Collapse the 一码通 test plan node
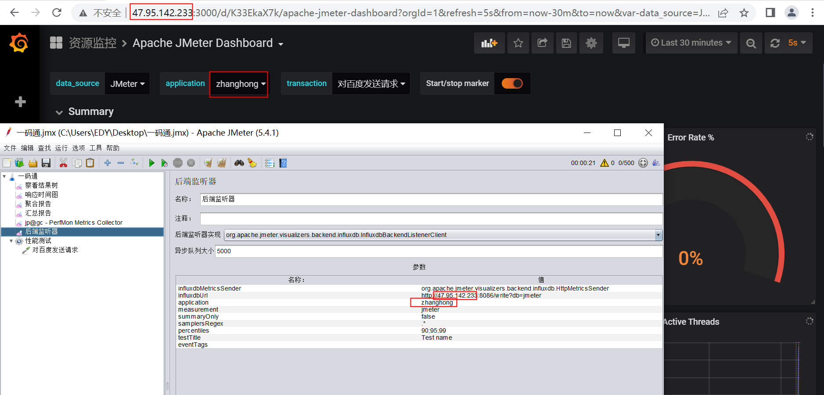824x395 pixels. 4,176
